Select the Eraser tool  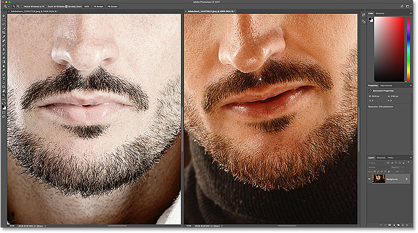[x=4, y=57]
